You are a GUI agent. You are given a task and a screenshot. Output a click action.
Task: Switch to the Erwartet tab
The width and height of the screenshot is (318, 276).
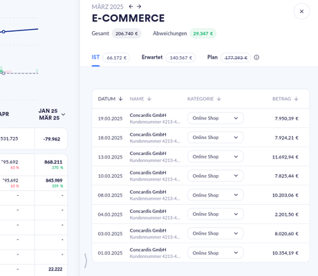(x=152, y=57)
